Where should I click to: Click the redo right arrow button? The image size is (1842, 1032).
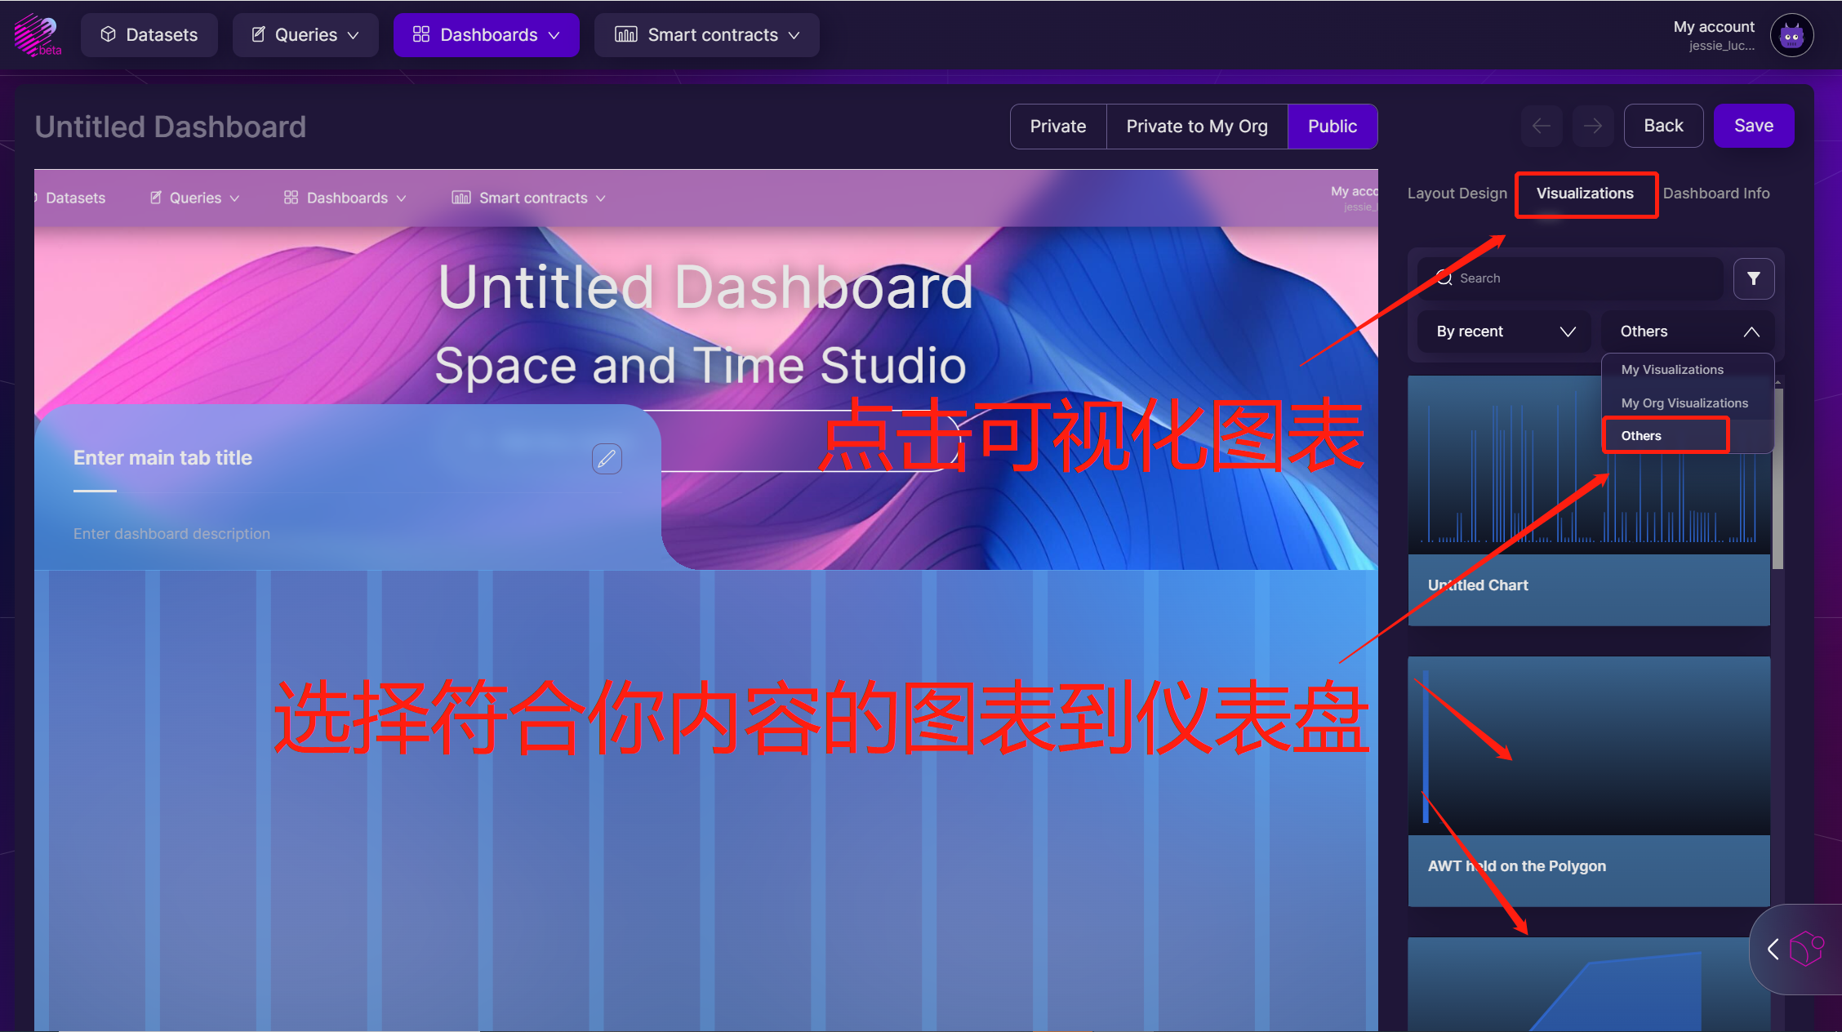point(1593,126)
